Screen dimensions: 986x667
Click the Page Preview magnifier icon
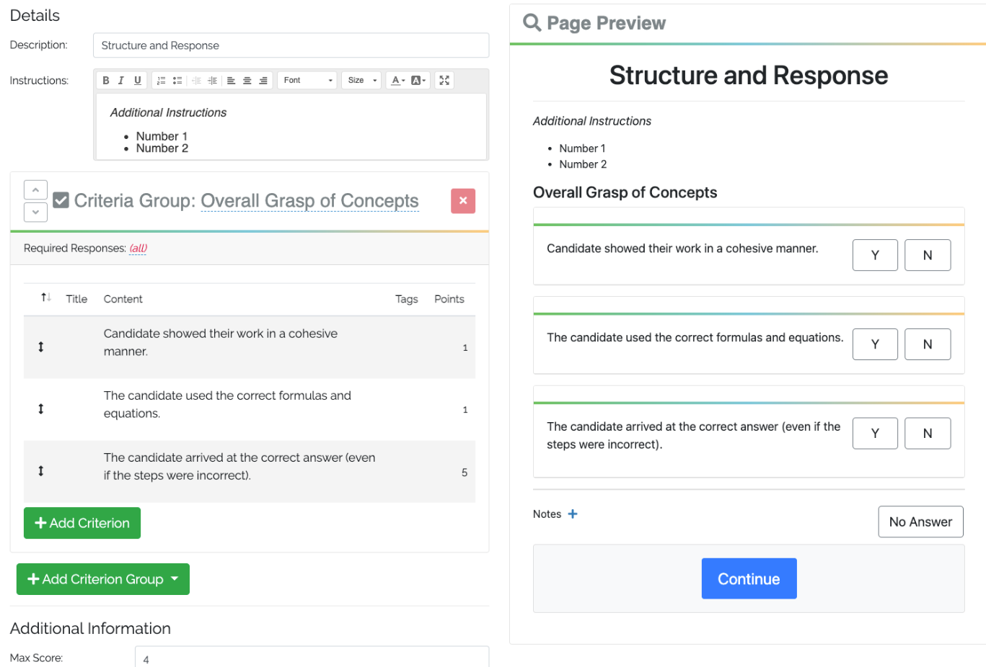click(532, 22)
